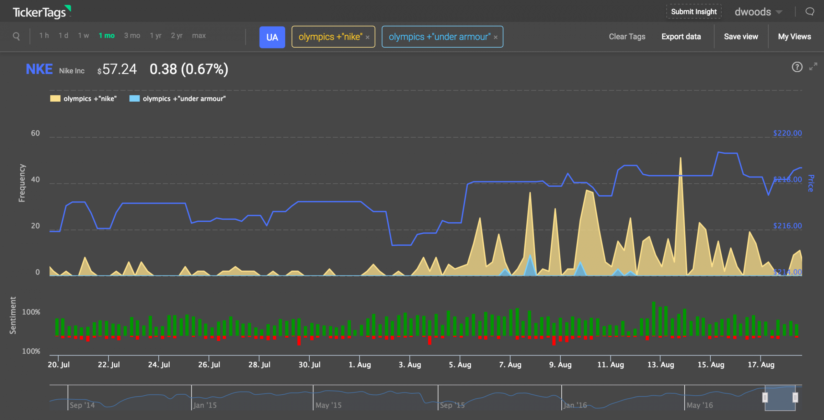Viewport: 824px width, 420px height.
Task: Click the Jan '15 navigator marker
Action: tap(205, 405)
